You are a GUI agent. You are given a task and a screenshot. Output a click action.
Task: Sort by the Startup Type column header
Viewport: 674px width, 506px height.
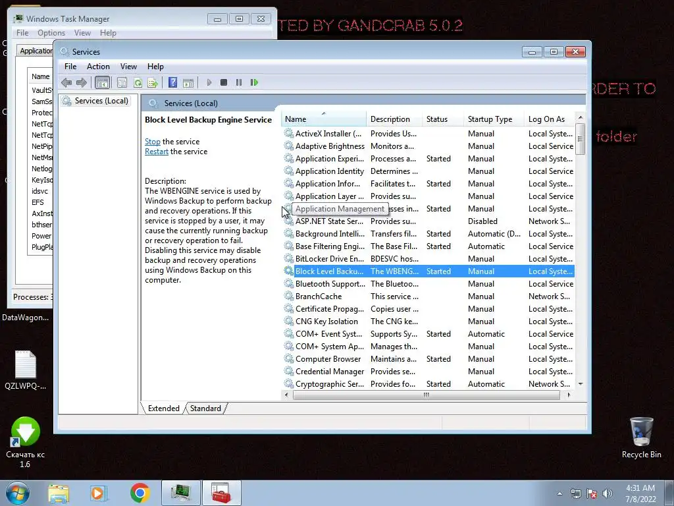point(494,119)
